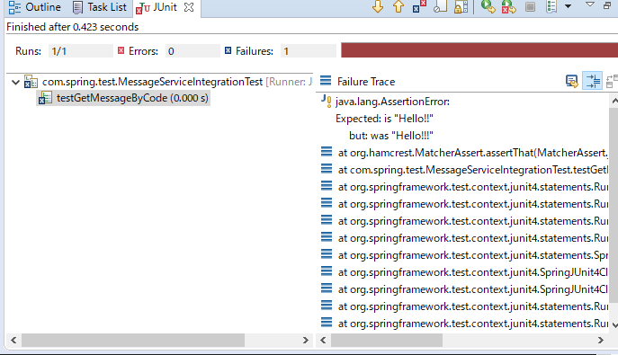Select the JUnit tab

(x=165, y=7)
